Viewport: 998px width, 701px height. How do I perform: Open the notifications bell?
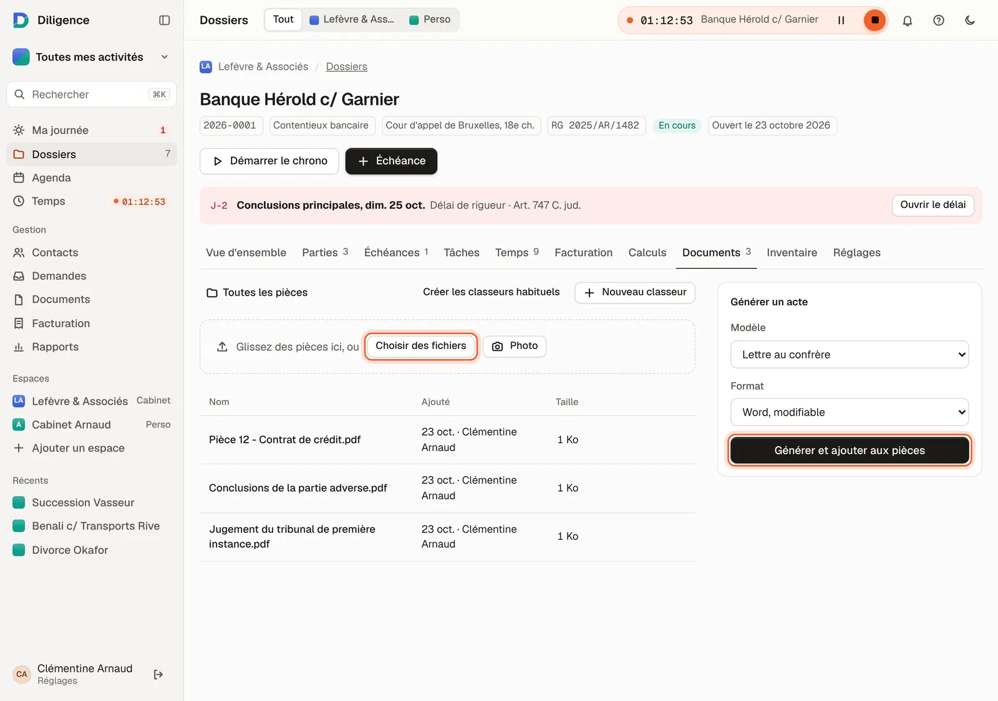click(908, 21)
